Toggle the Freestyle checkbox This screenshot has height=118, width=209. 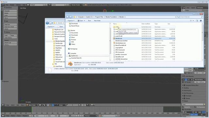[x=185, y=96]
